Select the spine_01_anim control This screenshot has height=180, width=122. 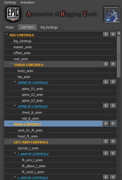(60, 89)
